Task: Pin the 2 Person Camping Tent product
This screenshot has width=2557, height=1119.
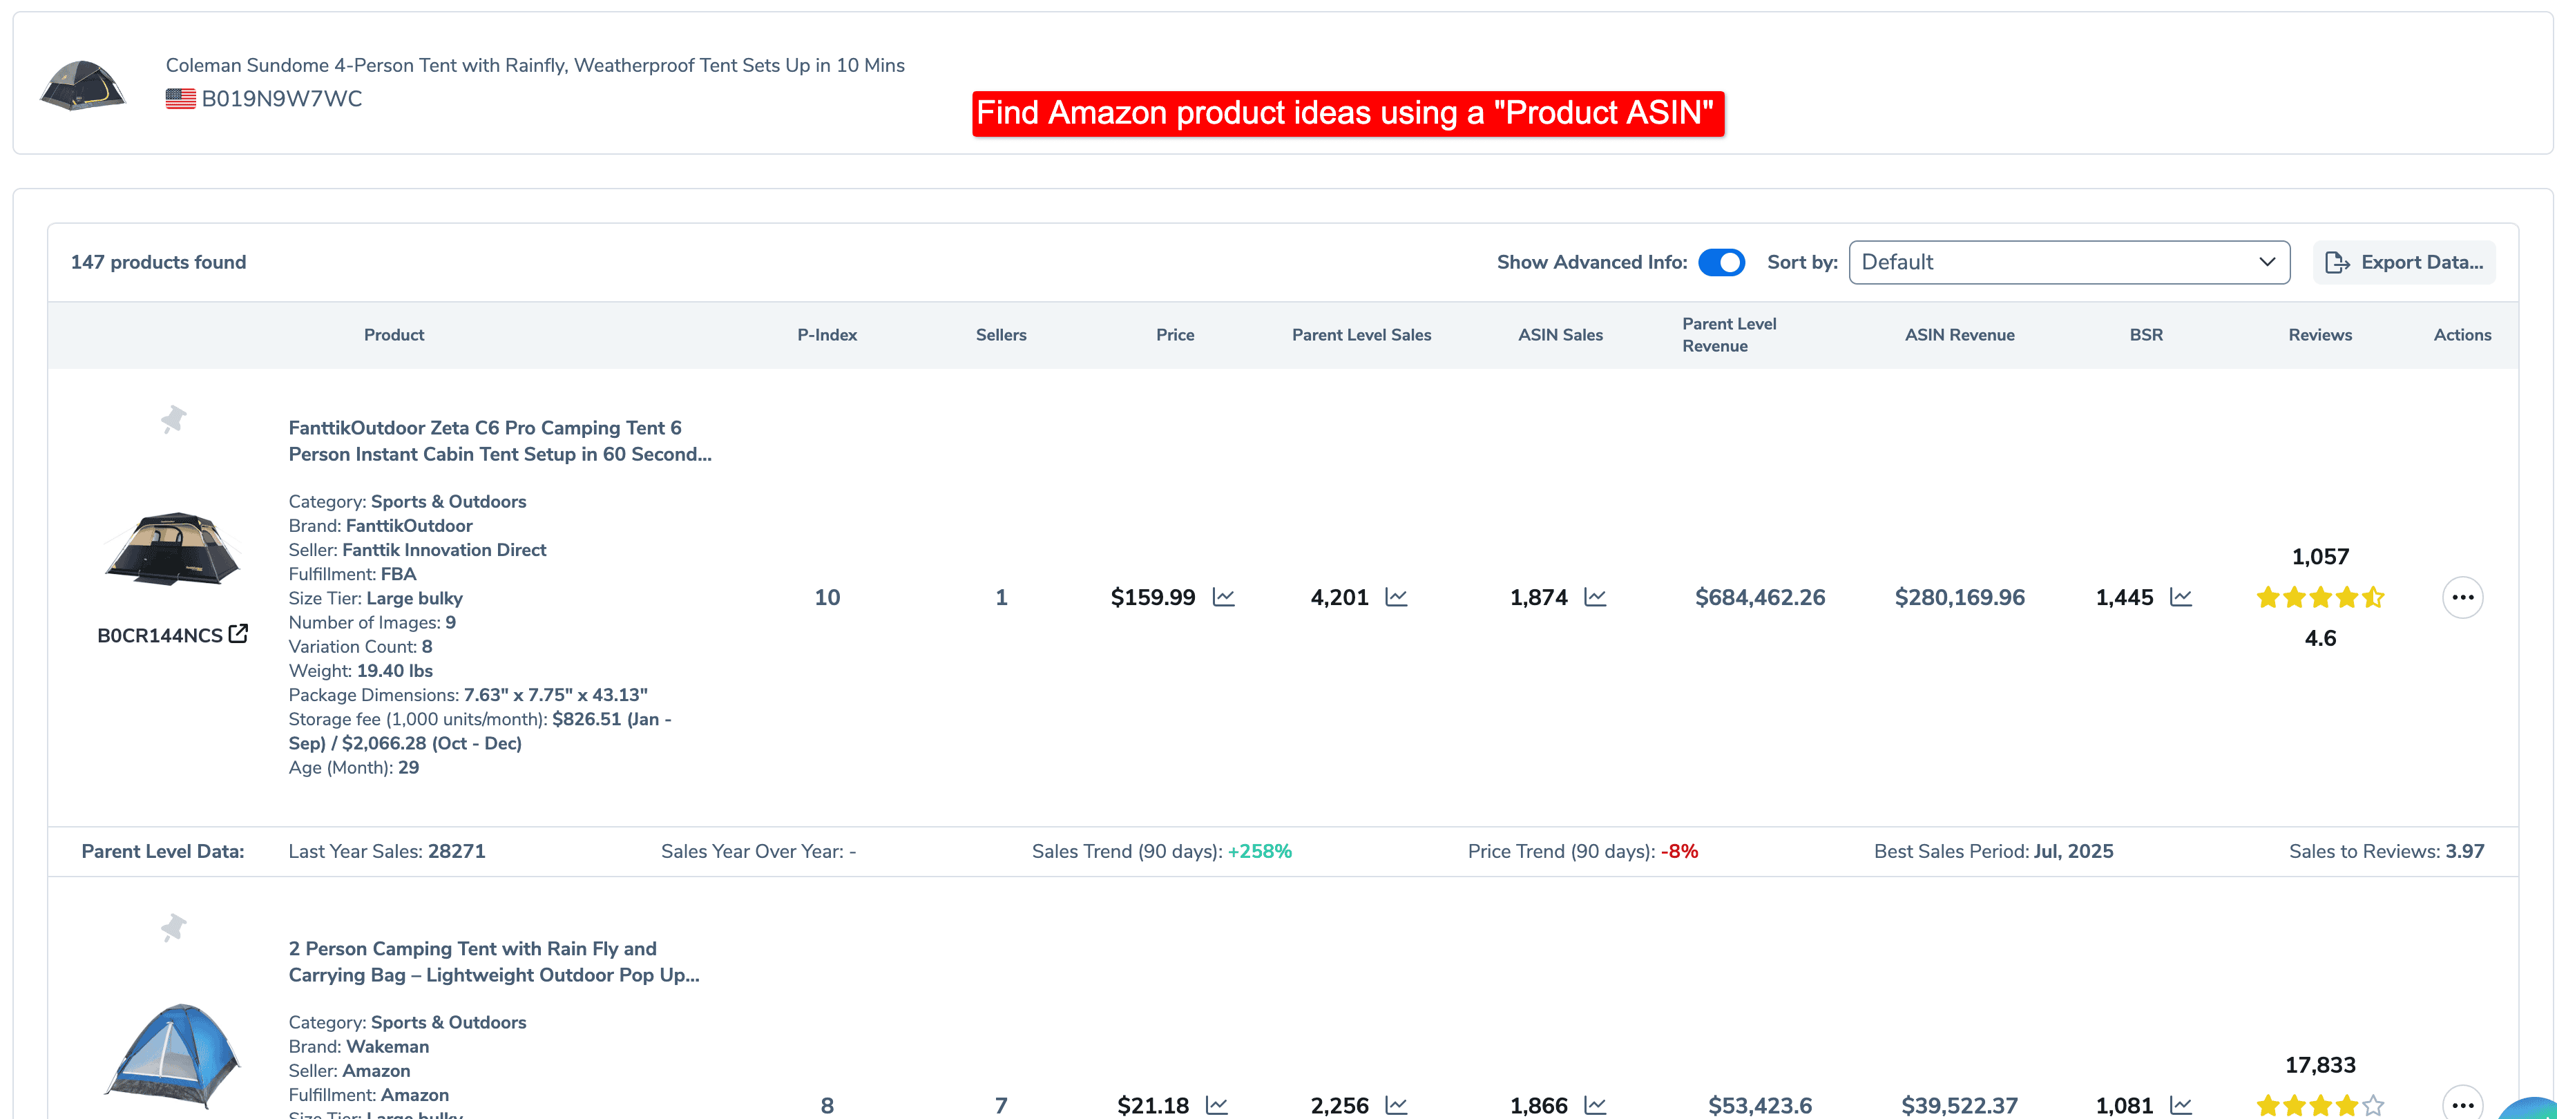Action: coord(173,928)
